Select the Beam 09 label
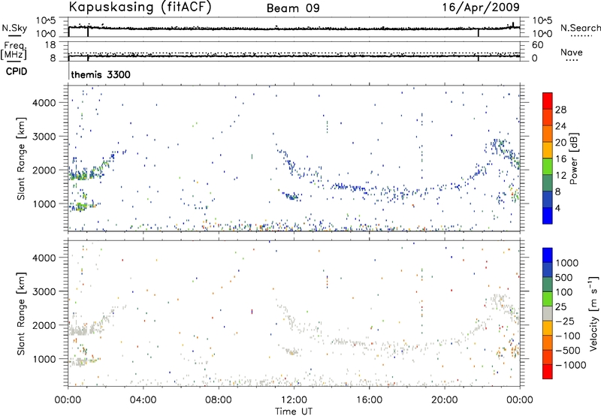The width and height of the screenshot is (601, 416). pyautogui.click(x=293, y=8)
